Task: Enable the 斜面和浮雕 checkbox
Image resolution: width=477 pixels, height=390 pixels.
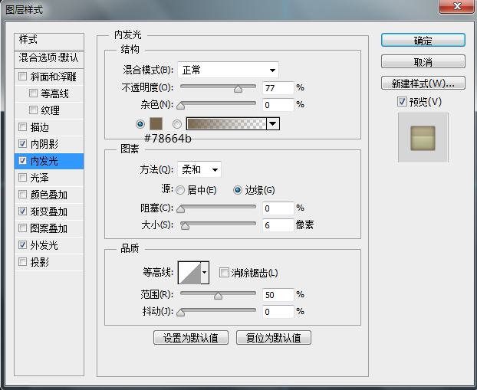Action: [22, 76]
